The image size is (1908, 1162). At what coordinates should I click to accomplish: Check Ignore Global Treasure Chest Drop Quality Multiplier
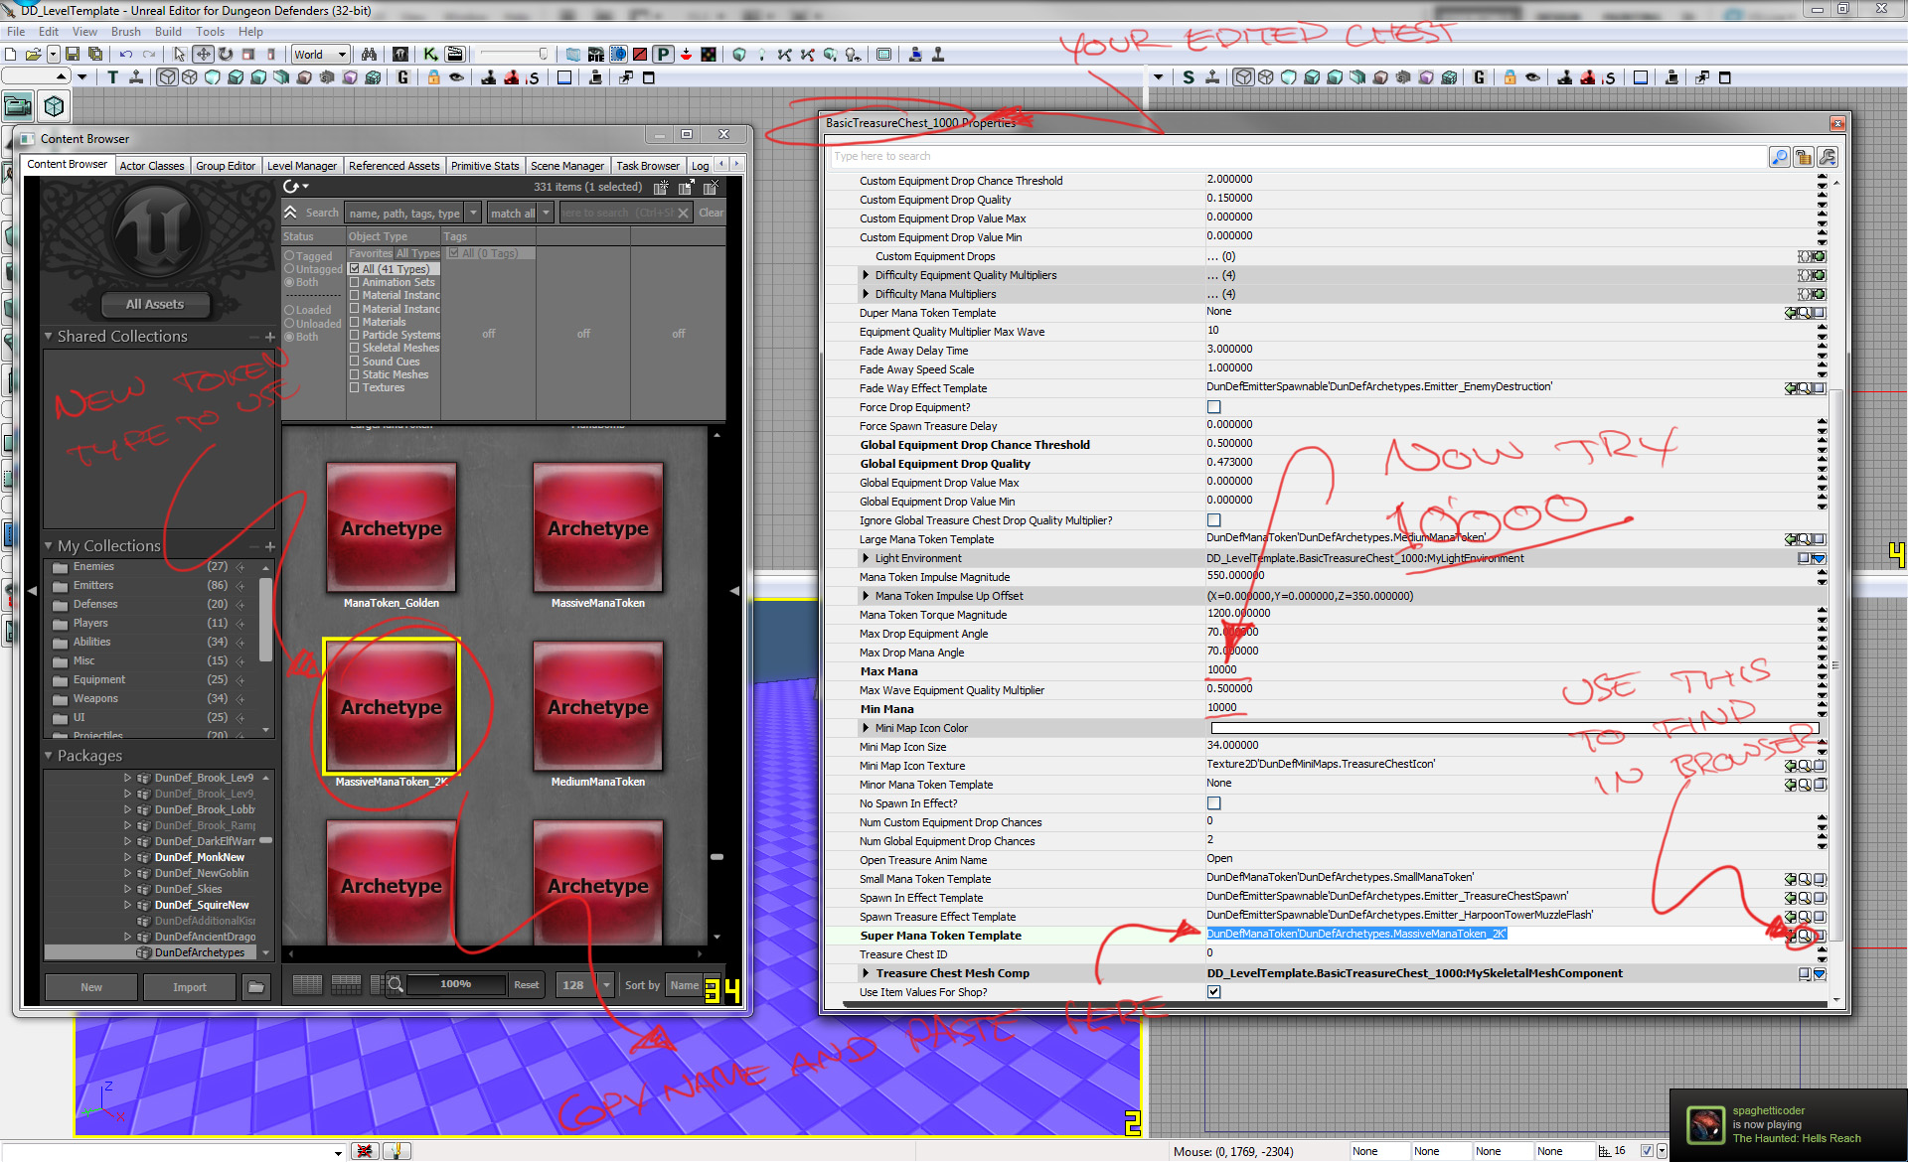(x=1213, y=520)
